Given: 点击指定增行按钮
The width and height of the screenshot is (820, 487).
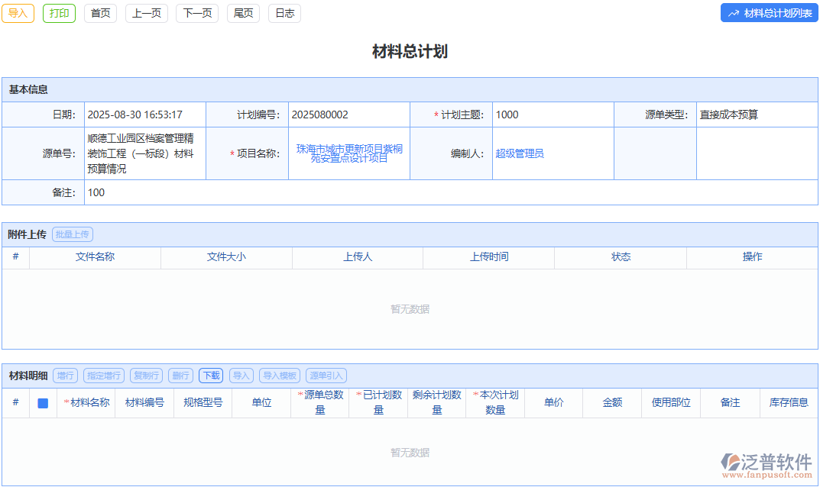Looking at the screenshot, I should (103, 375).
